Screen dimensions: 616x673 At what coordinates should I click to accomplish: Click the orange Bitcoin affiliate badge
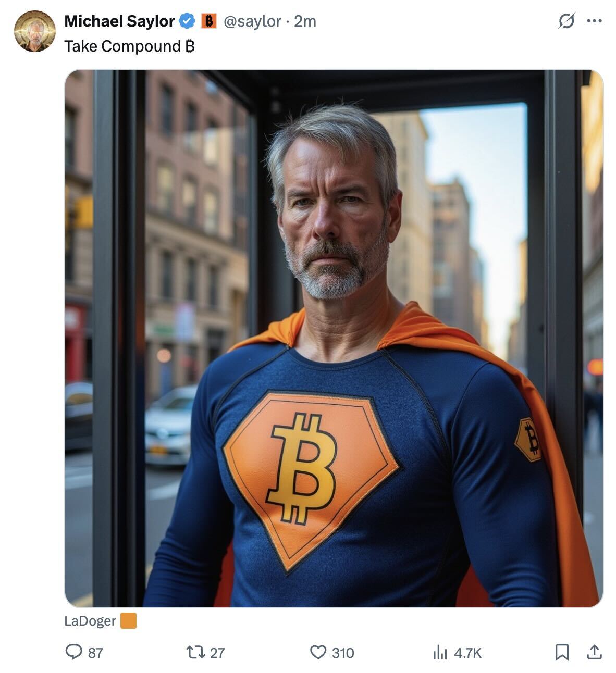209,21
